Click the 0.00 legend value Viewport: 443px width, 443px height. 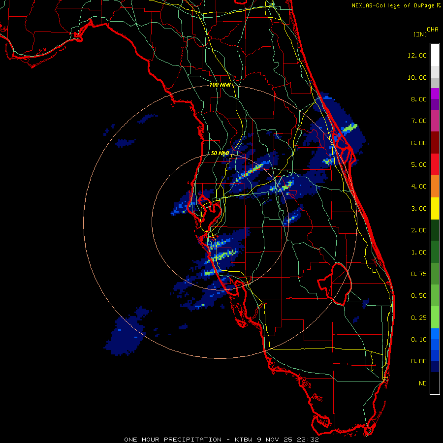point(419,361)
